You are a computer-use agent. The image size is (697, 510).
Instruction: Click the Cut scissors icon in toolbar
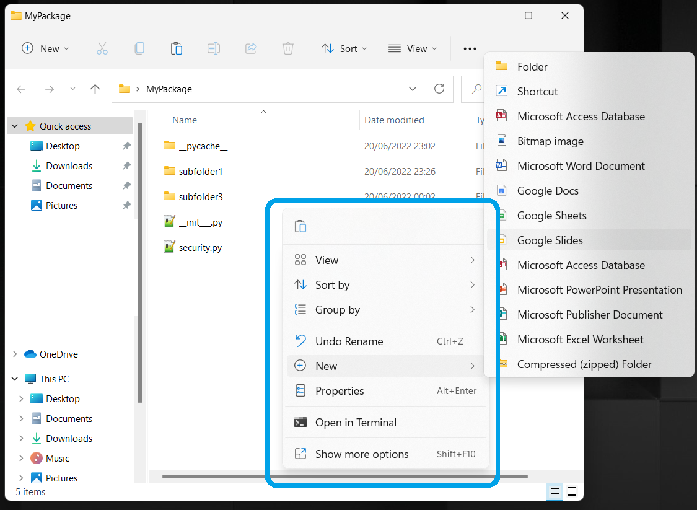(102, 48)
